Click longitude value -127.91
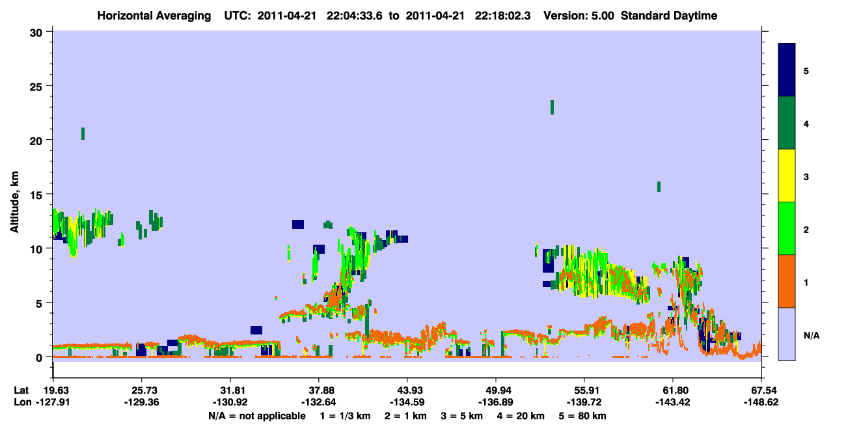The width and height of the screenshot is (846, 434). (53, 402)
